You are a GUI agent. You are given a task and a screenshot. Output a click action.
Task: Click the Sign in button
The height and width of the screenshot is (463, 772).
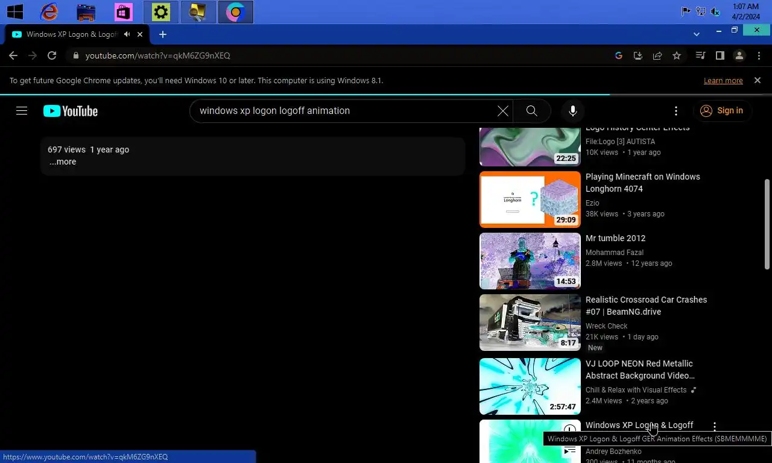(722, 111)
